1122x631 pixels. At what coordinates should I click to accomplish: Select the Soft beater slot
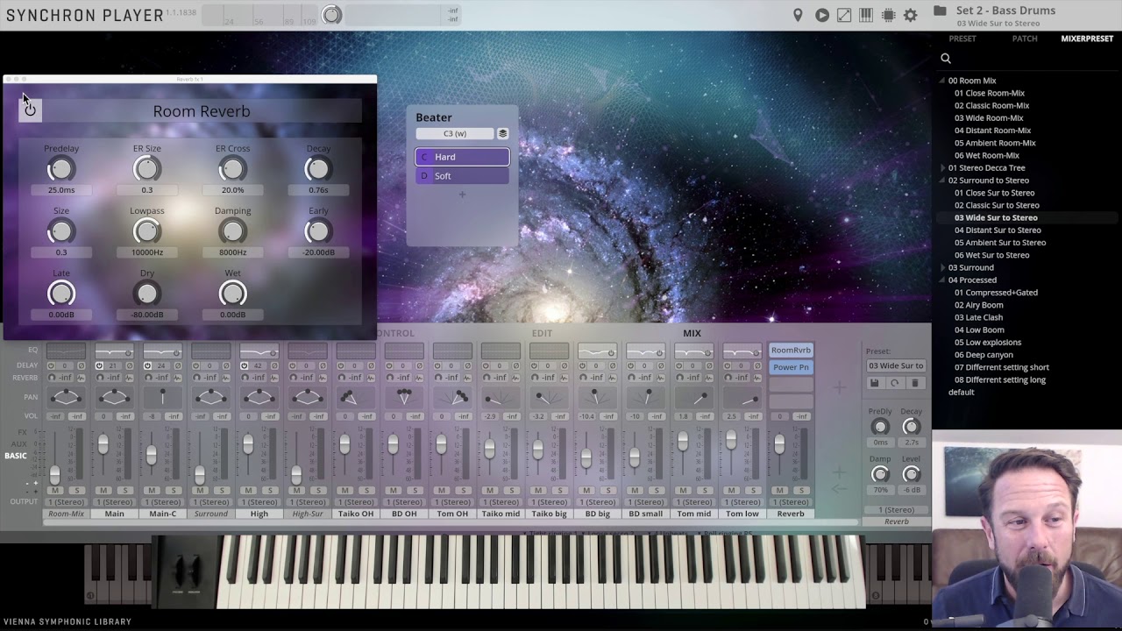462,176
